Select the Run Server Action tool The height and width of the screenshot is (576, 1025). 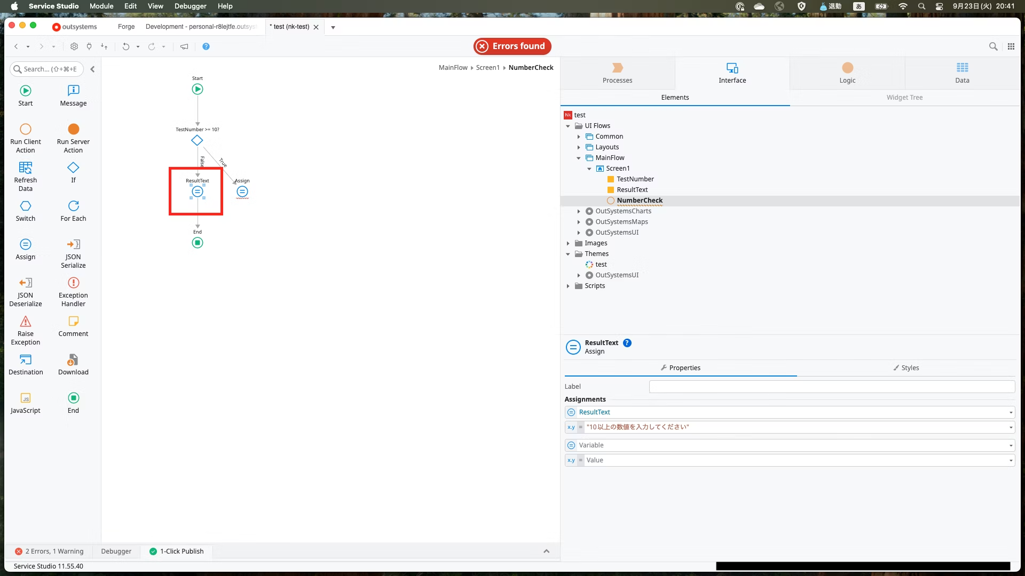pyautogui.click(x=73, y=130)
